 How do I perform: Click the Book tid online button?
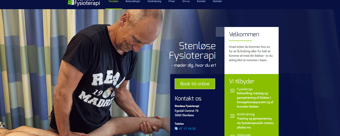click(x=195, y=84)
